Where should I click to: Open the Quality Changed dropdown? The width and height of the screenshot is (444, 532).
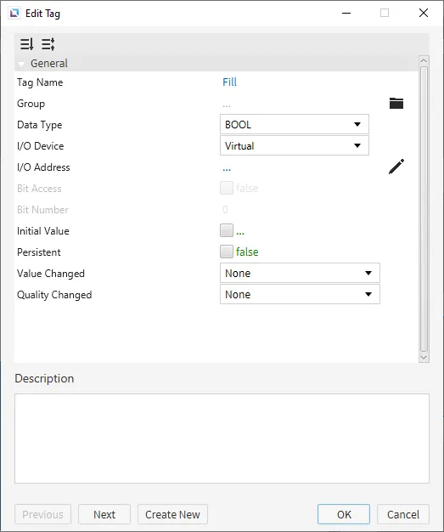(300, 295)
